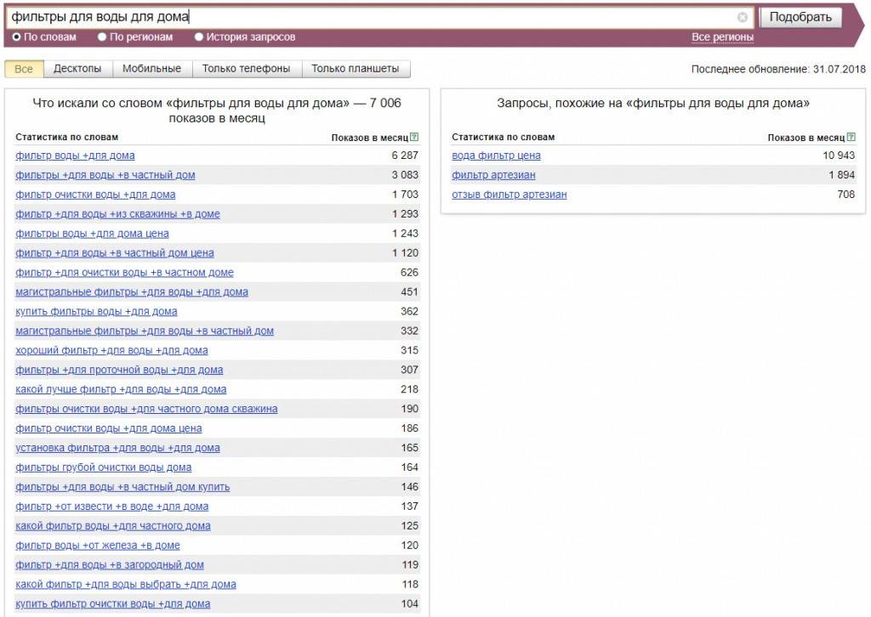871x617 pixels.
Task: Select the 'По регионам' radio button
Action: point(102,37)
